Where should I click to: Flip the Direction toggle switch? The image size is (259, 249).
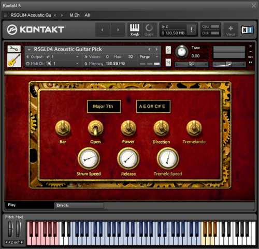pyautogui.click(x=161, y=128)
